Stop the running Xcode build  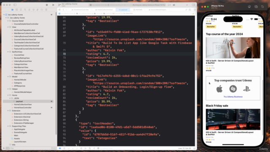[x=47, y=5]
